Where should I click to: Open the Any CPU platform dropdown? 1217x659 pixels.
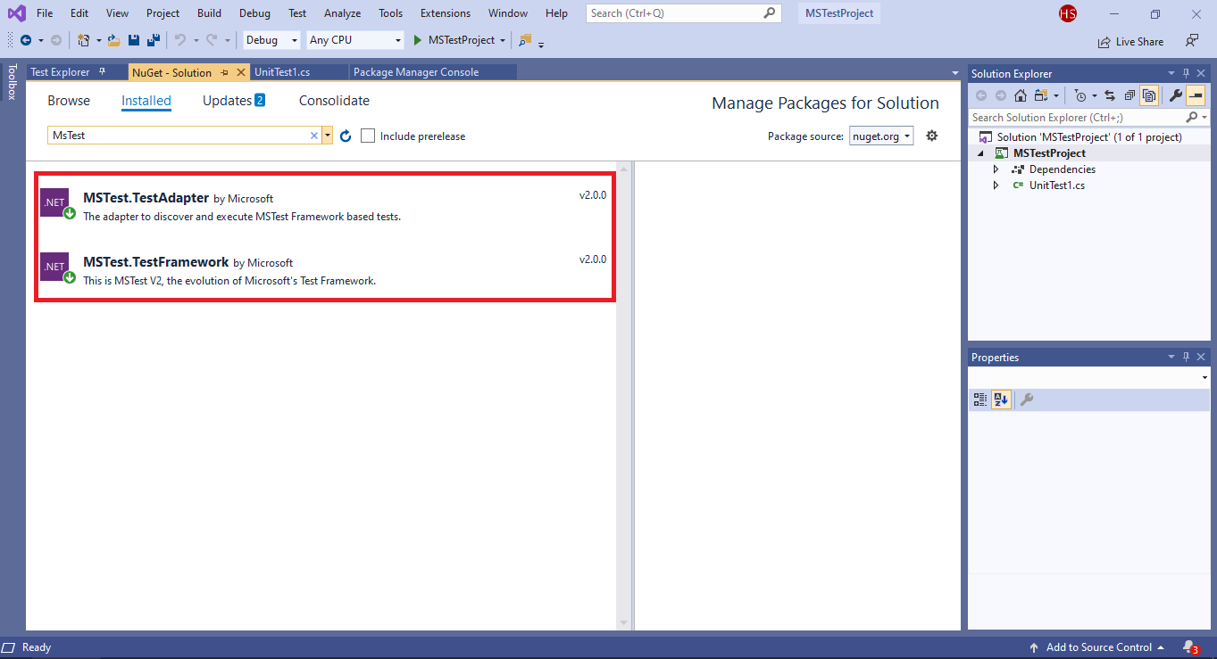[x=355, y=40]
